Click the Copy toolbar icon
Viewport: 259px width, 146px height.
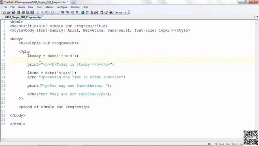click(42, 13)
